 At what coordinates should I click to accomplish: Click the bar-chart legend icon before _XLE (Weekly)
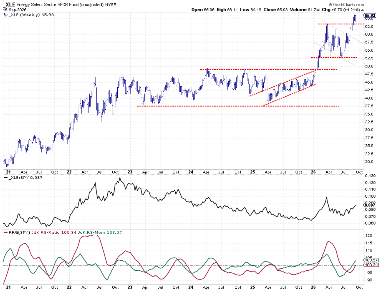(x=6, y=15)
